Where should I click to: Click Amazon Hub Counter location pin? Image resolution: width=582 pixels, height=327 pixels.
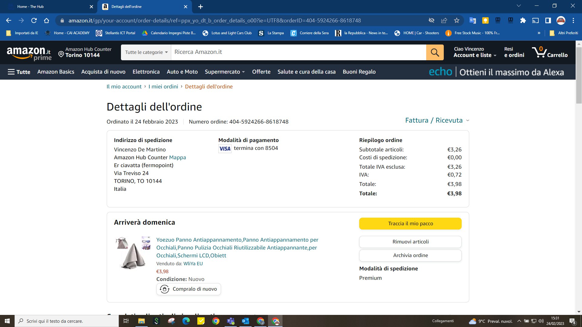point(61,54)
